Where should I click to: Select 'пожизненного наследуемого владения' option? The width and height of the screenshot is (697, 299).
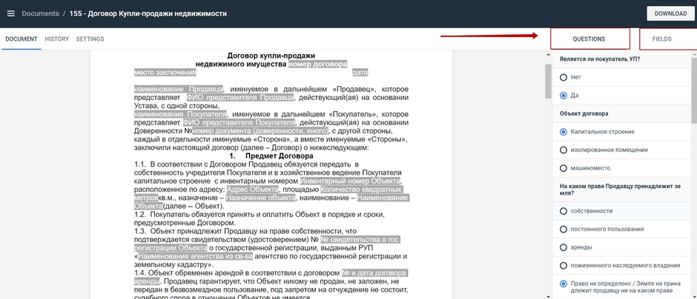point(564,266)
